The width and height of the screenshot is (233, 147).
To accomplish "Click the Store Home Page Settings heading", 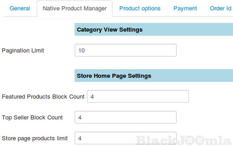I will (x=114, y=76).
